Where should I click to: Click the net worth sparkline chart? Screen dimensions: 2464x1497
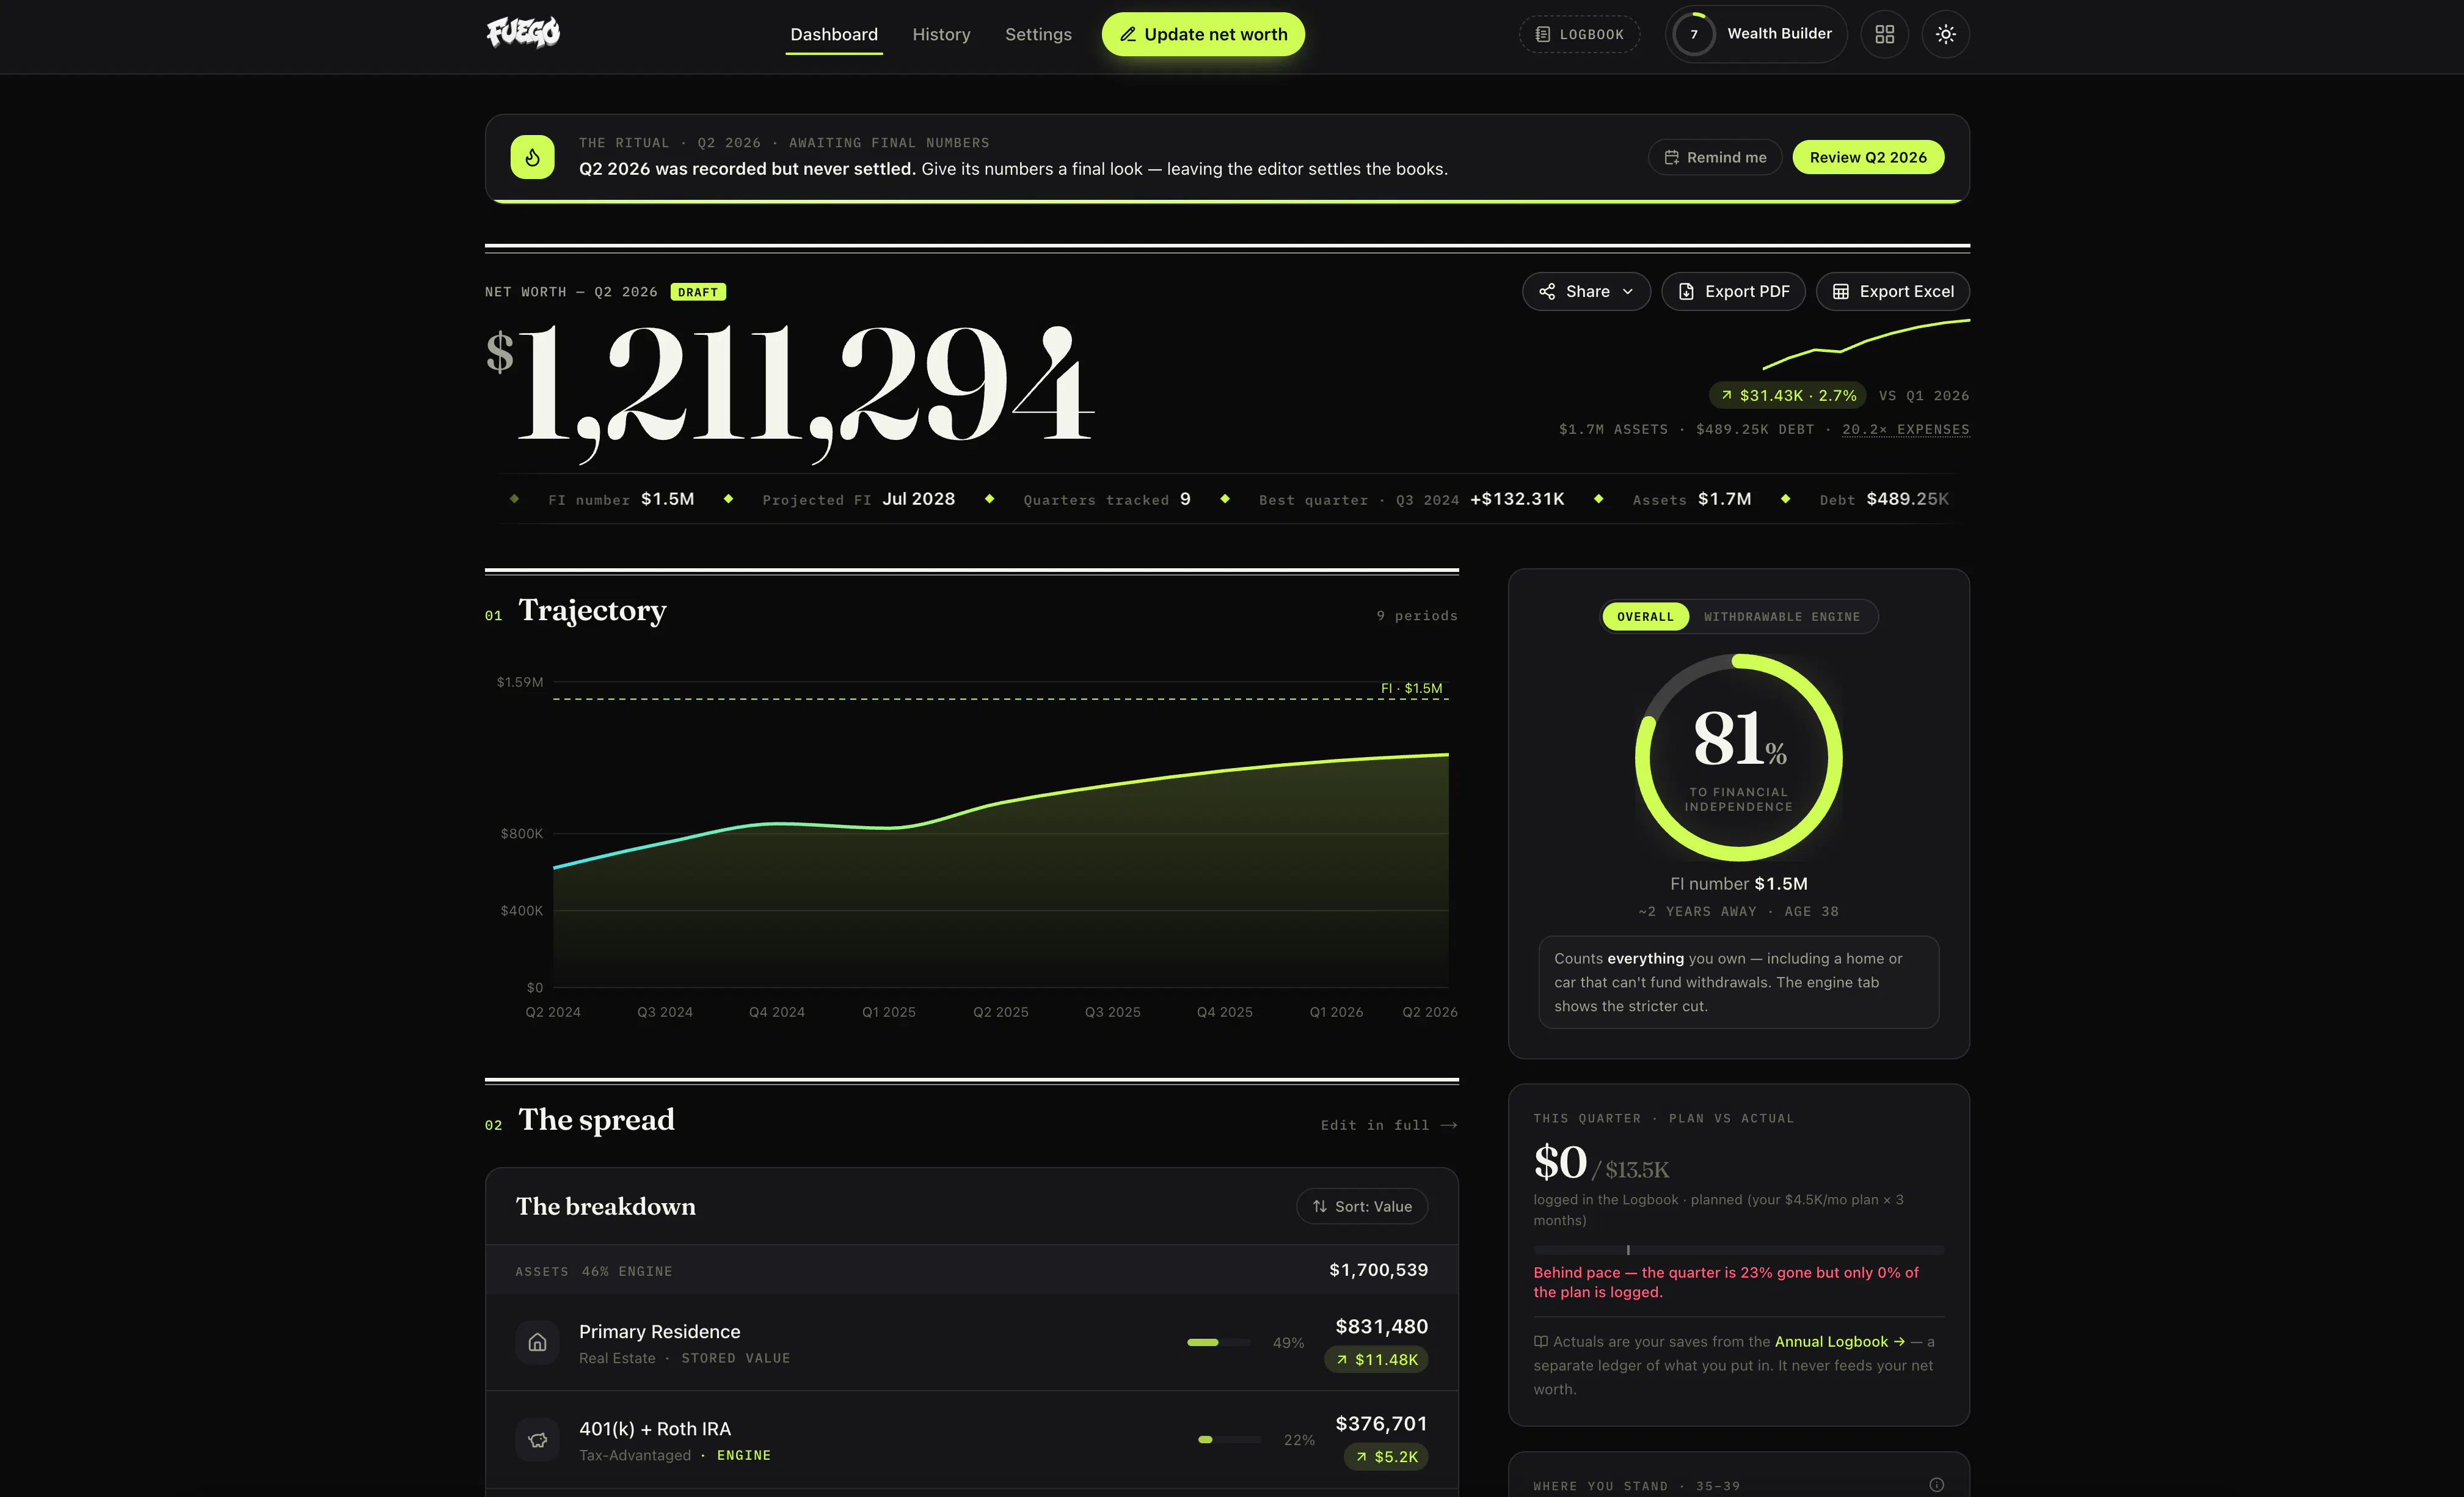pyautogui.click(x=1866, y=344)
